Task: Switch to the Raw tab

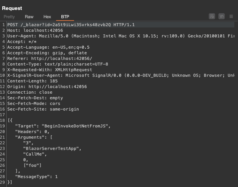Action: [29, 17]
